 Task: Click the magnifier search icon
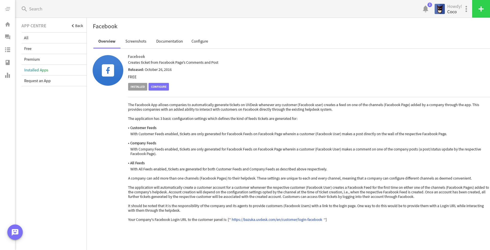tap(24, 9)
